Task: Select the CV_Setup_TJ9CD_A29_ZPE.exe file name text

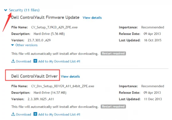Action: pos(54,27)
